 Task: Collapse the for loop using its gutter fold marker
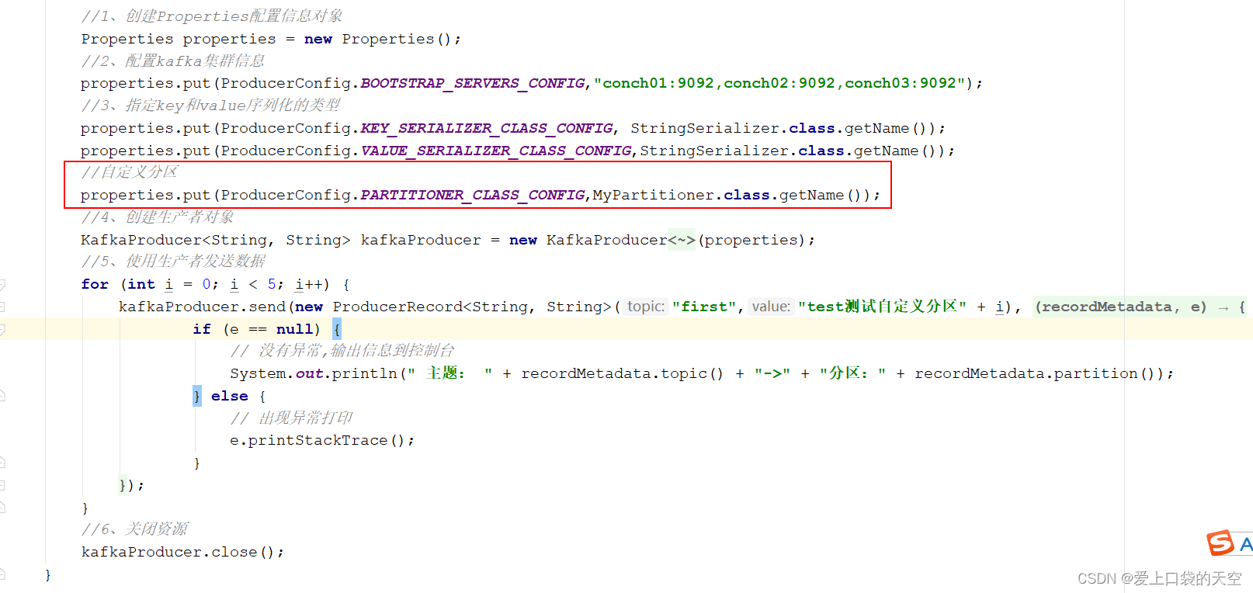[2, 285]
